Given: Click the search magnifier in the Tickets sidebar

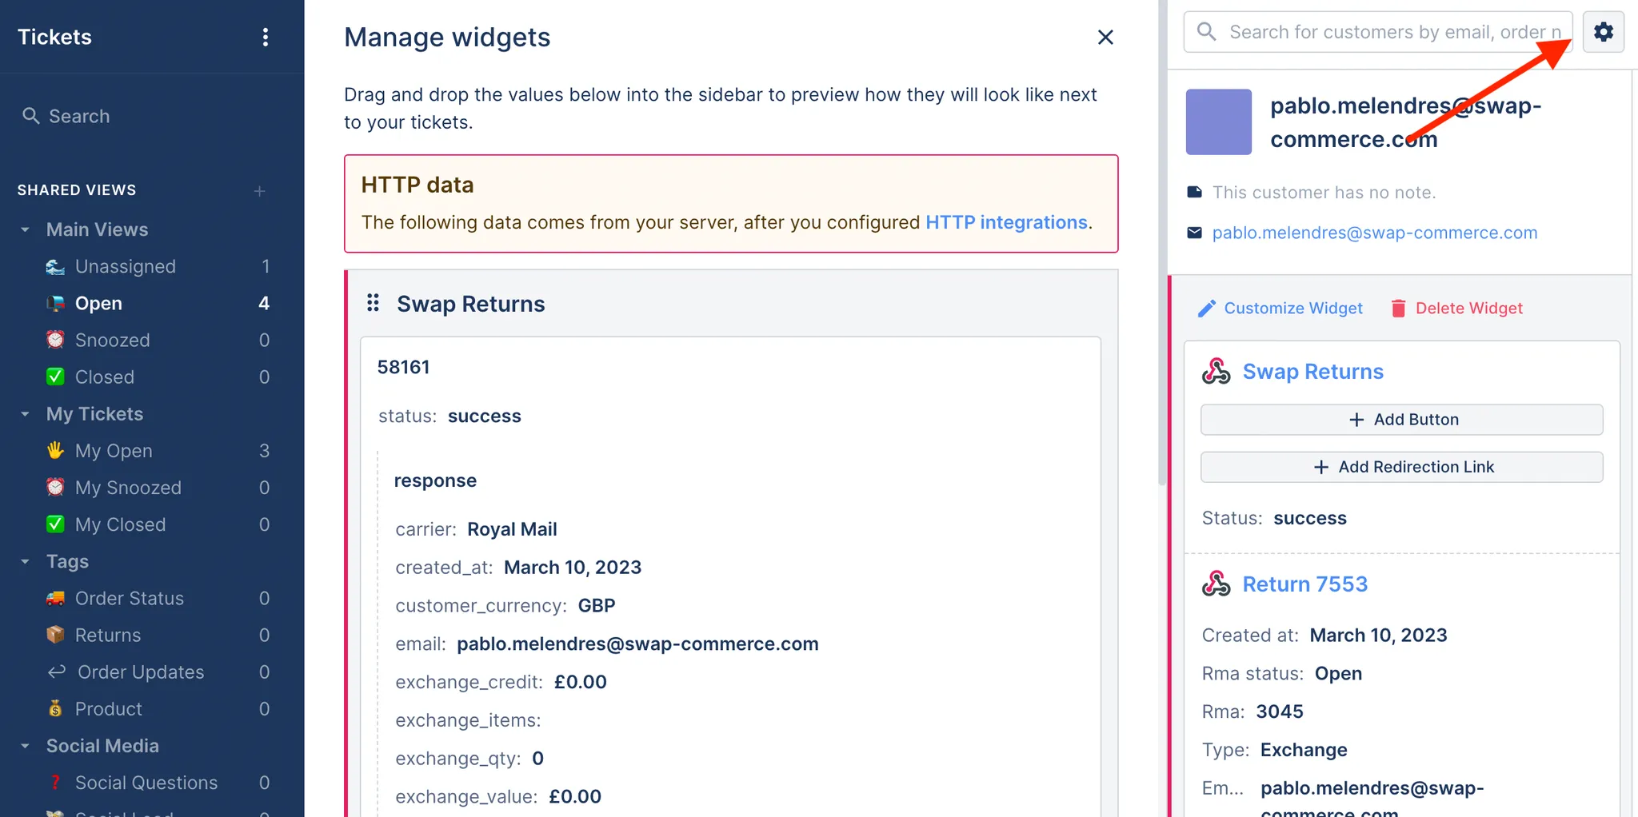Looking at the screenshot, I should point(30,116).
